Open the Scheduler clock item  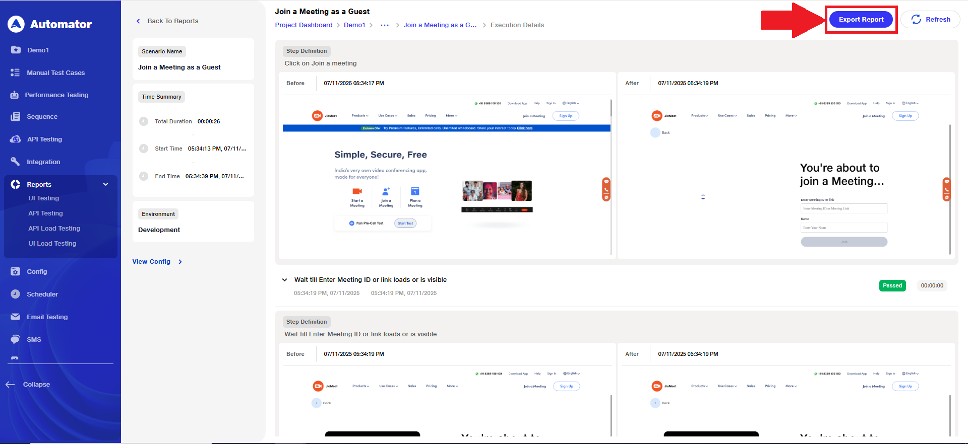(x=42, y=294)
